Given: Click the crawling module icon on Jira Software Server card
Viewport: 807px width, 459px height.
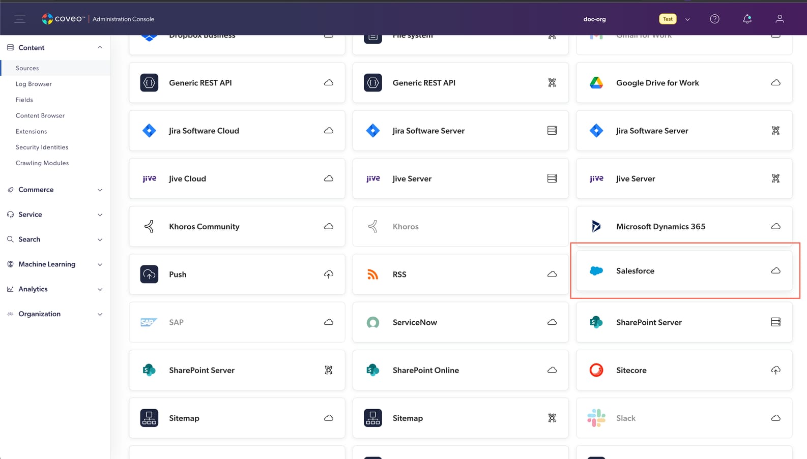Looking at the screenshot, I should click(x=775, y=131).
